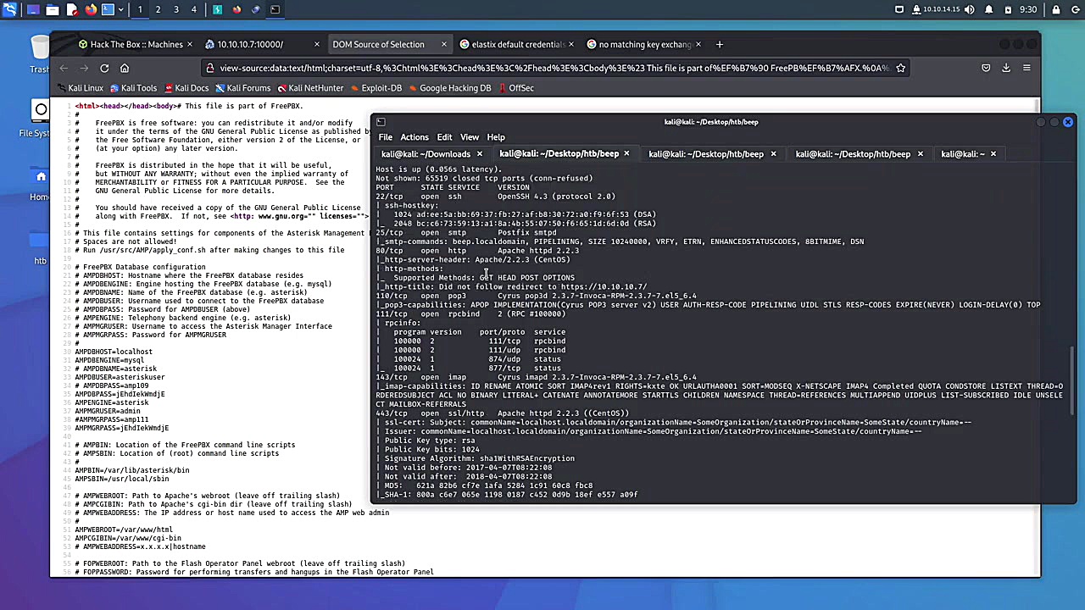This screenshot has height=610, width=1085.
Task: Expand terminal launcher dropdown arrow
Action: (x=120, y=9)
